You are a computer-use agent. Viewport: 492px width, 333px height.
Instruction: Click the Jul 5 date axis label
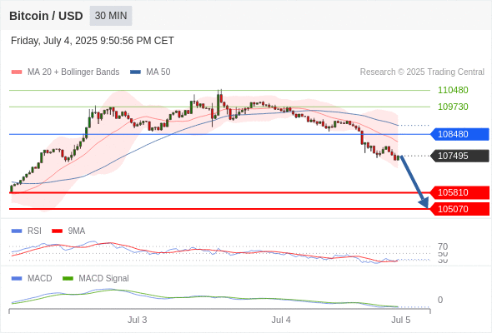401,320
